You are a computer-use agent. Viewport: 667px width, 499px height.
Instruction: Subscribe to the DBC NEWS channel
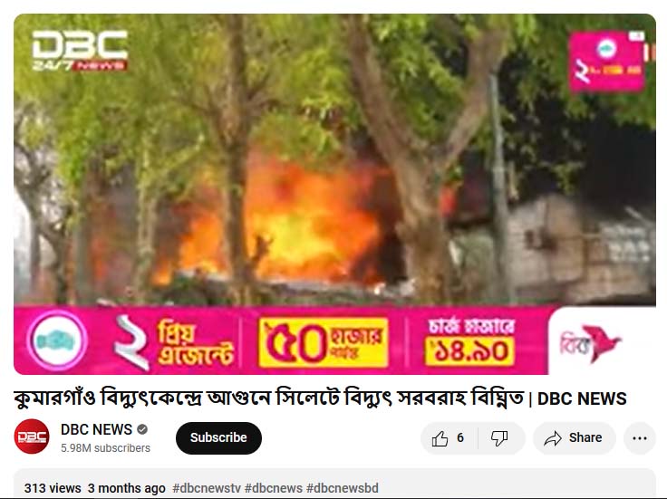[x=218, y=437]
